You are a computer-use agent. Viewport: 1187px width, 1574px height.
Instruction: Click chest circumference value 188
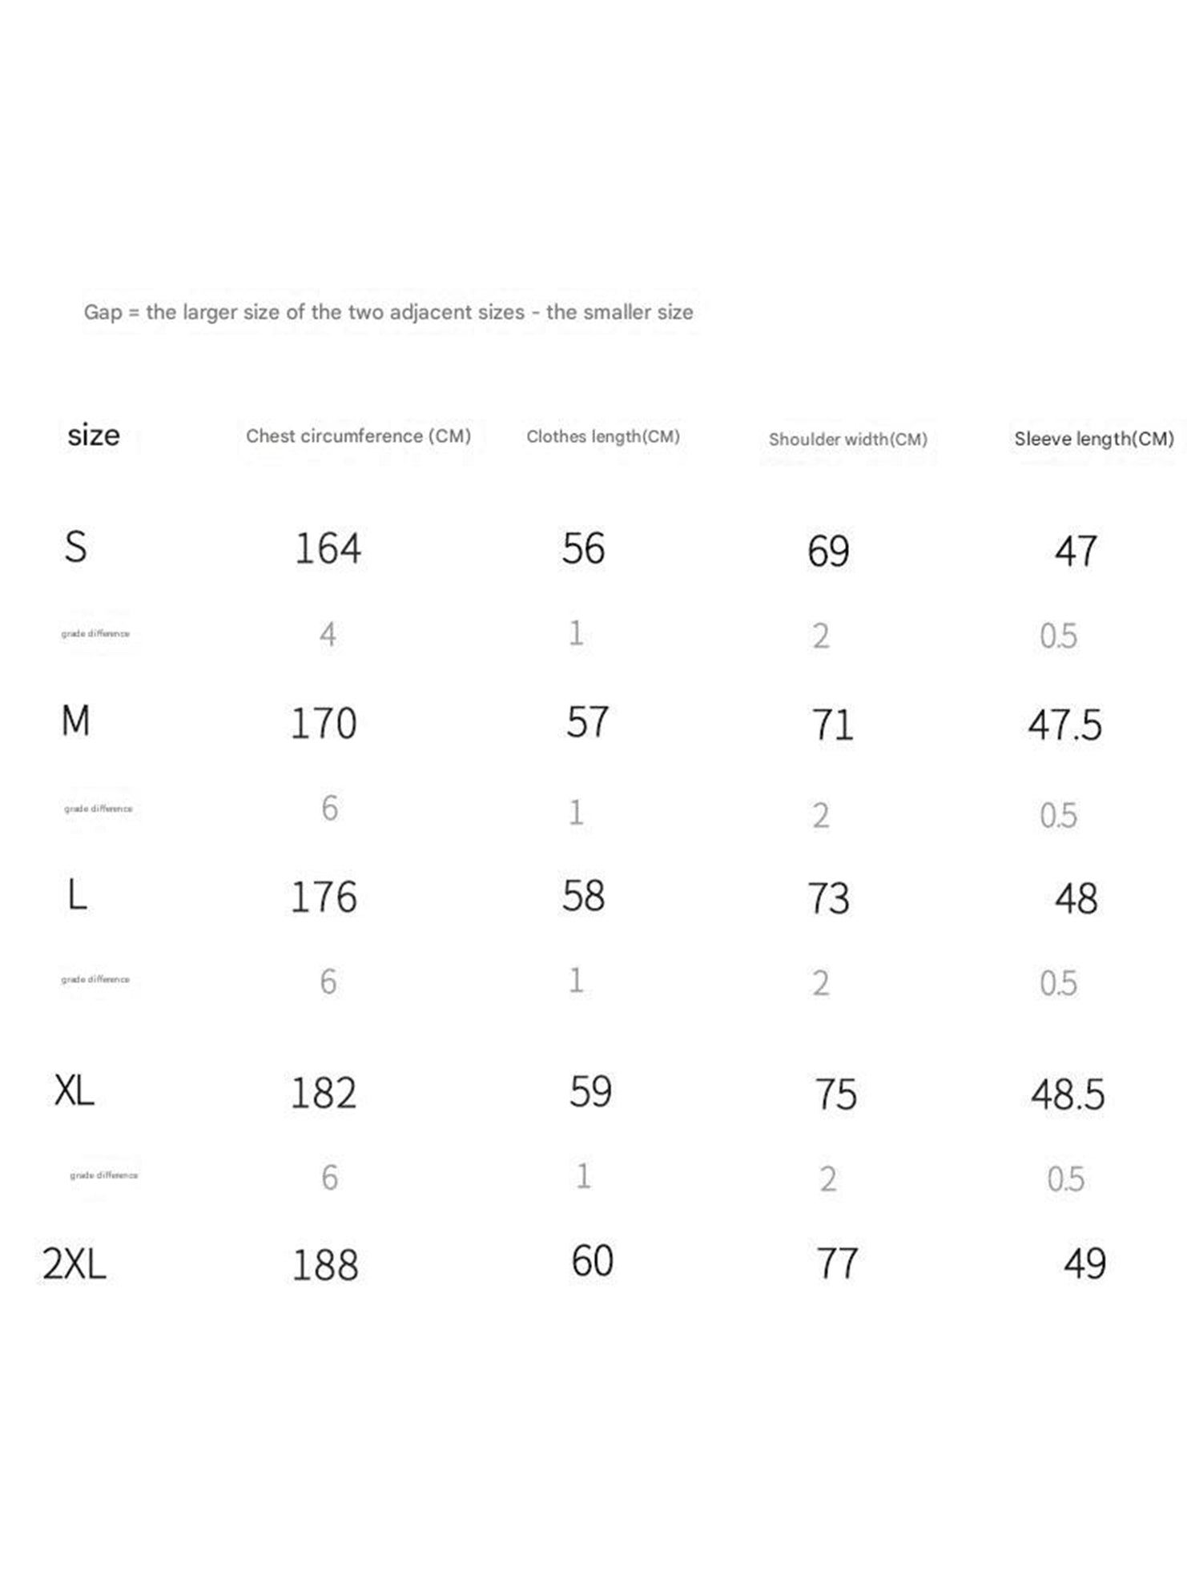324,1266
